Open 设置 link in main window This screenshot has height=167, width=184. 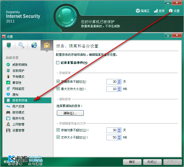[174, 11]
